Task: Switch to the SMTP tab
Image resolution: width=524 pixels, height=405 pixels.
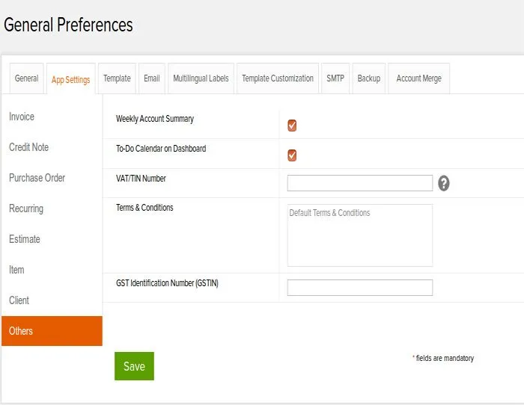Action: (x=335, y=78)
